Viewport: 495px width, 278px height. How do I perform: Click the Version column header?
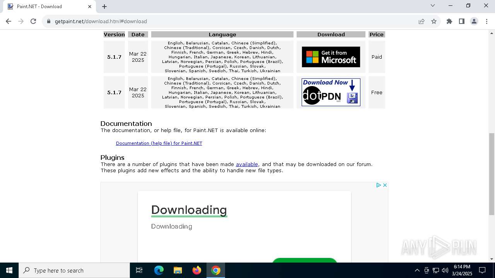tap(114, 34)
